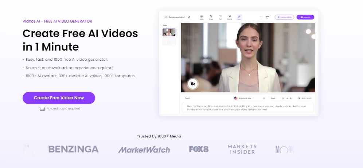This screenshot has width=363, height=168.
Task: Unmute the video with the speaker button
Action: point(193,84)
